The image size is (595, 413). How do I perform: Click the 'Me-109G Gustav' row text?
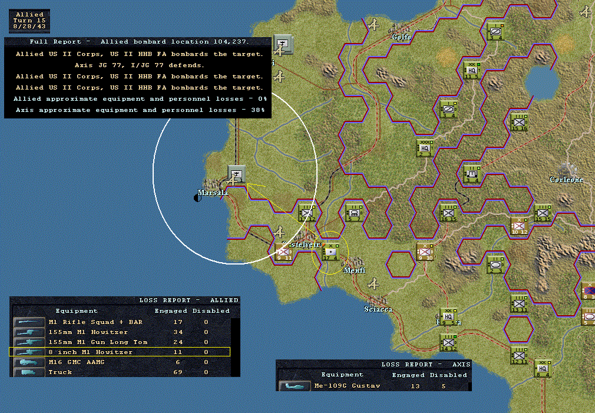pyautogui.click(x=347, y=386)
